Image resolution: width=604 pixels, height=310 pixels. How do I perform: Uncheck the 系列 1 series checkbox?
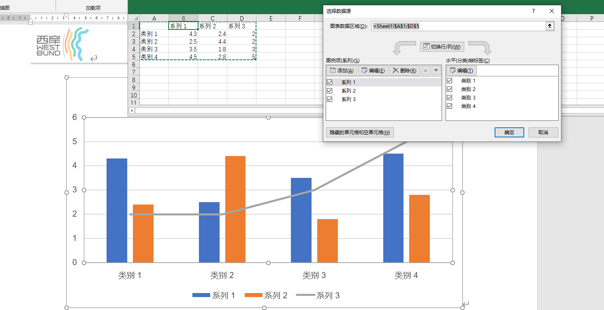pos(330,82)
